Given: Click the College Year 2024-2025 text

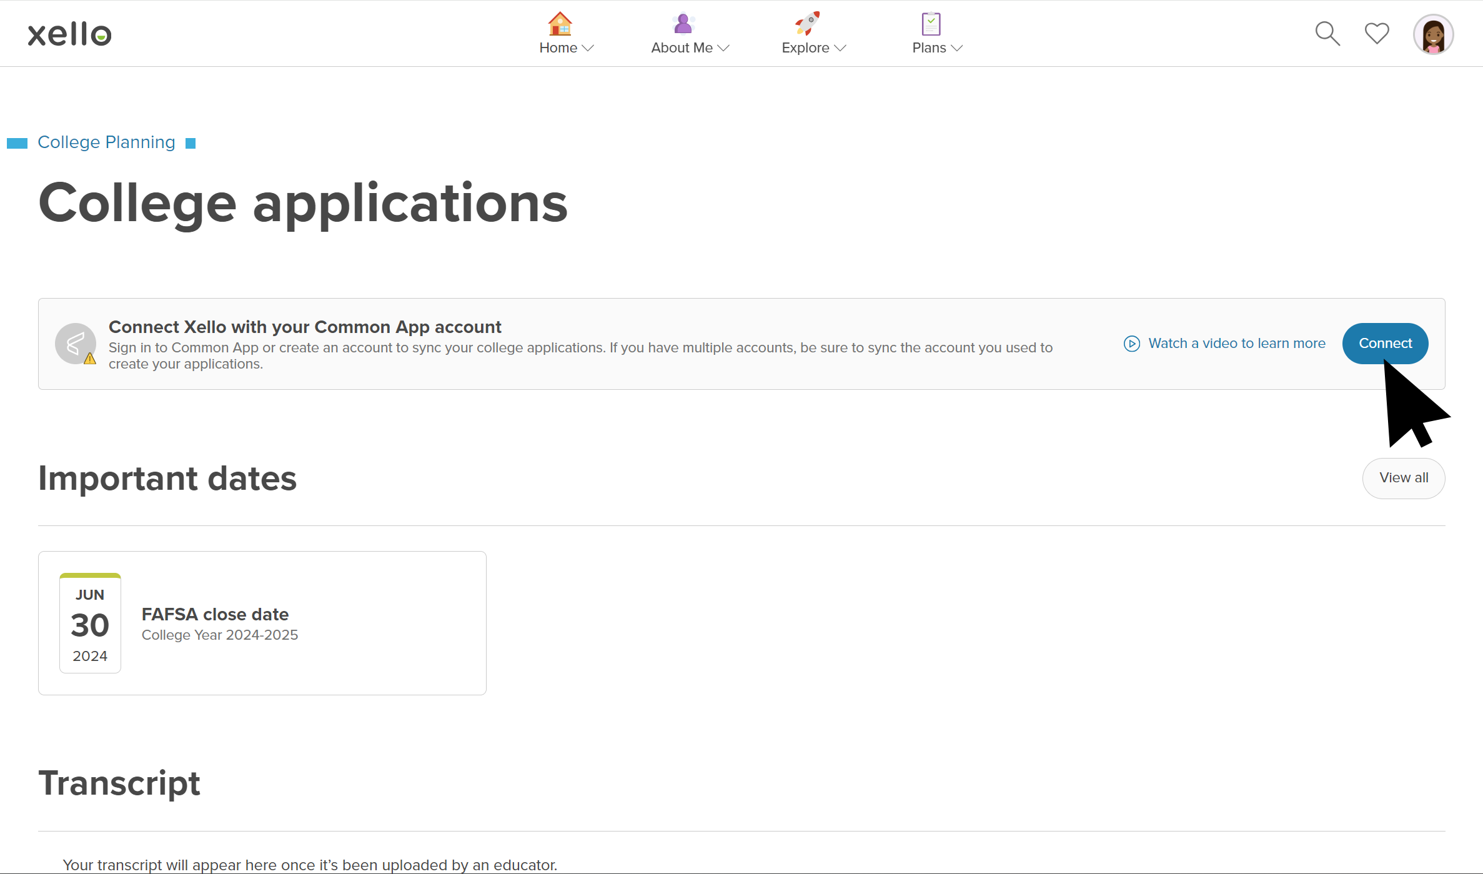Looking at the screenshot, I should pyautogui.click(x=220, y=635).
